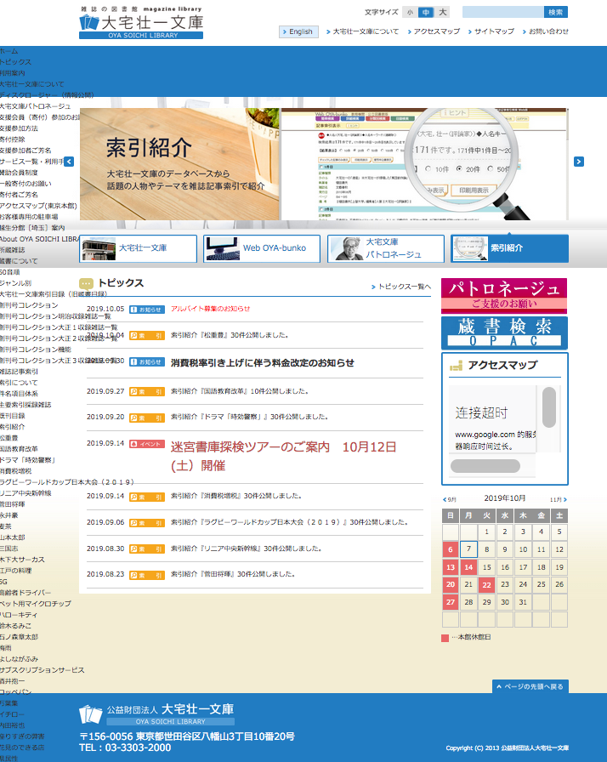
Task: Open 件名項目体系 in left navigation
Action: tap(19, 394)
